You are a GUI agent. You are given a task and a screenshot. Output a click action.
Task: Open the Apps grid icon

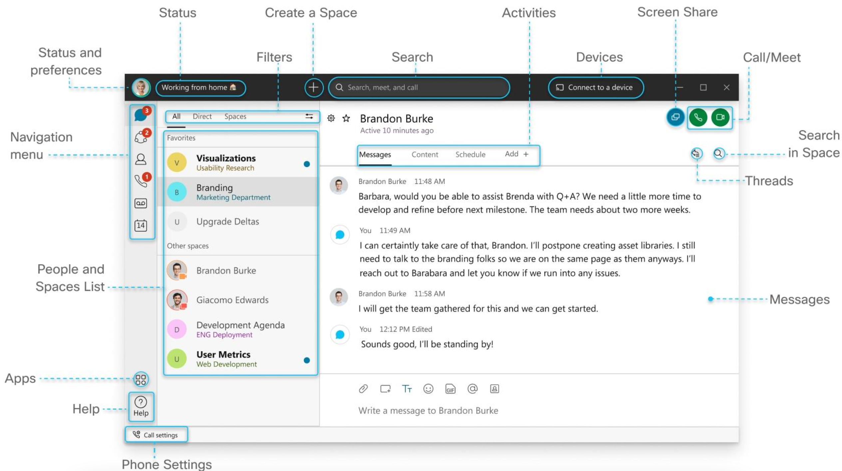pos(141,379)
